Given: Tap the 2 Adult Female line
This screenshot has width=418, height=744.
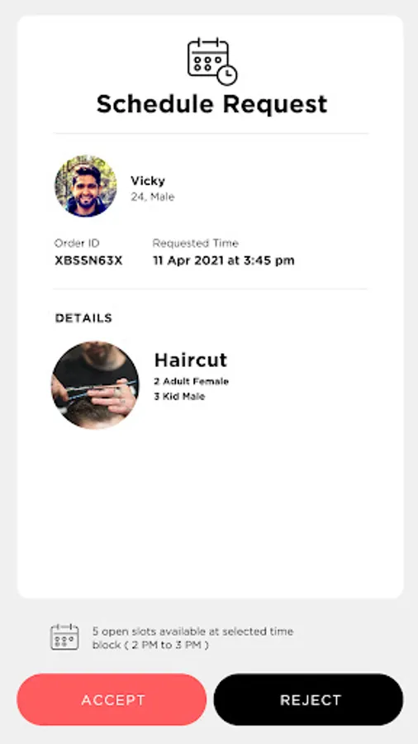Looking at the screenshot, I should (191, 381).
